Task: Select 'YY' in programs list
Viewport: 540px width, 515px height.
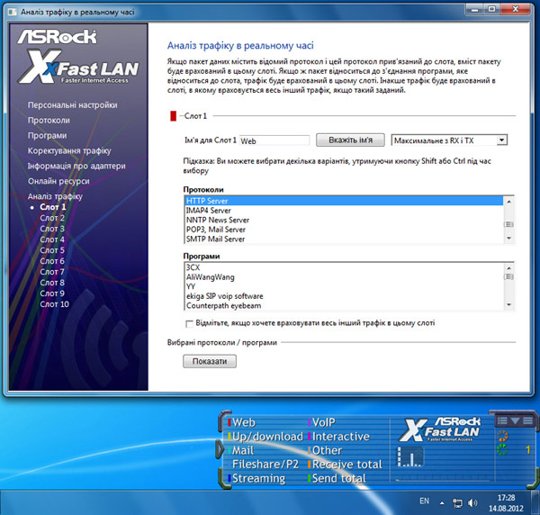Action: [x=344, y=286]
